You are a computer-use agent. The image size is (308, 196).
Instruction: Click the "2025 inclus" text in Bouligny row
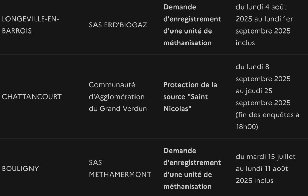click(x=255, y=181)
